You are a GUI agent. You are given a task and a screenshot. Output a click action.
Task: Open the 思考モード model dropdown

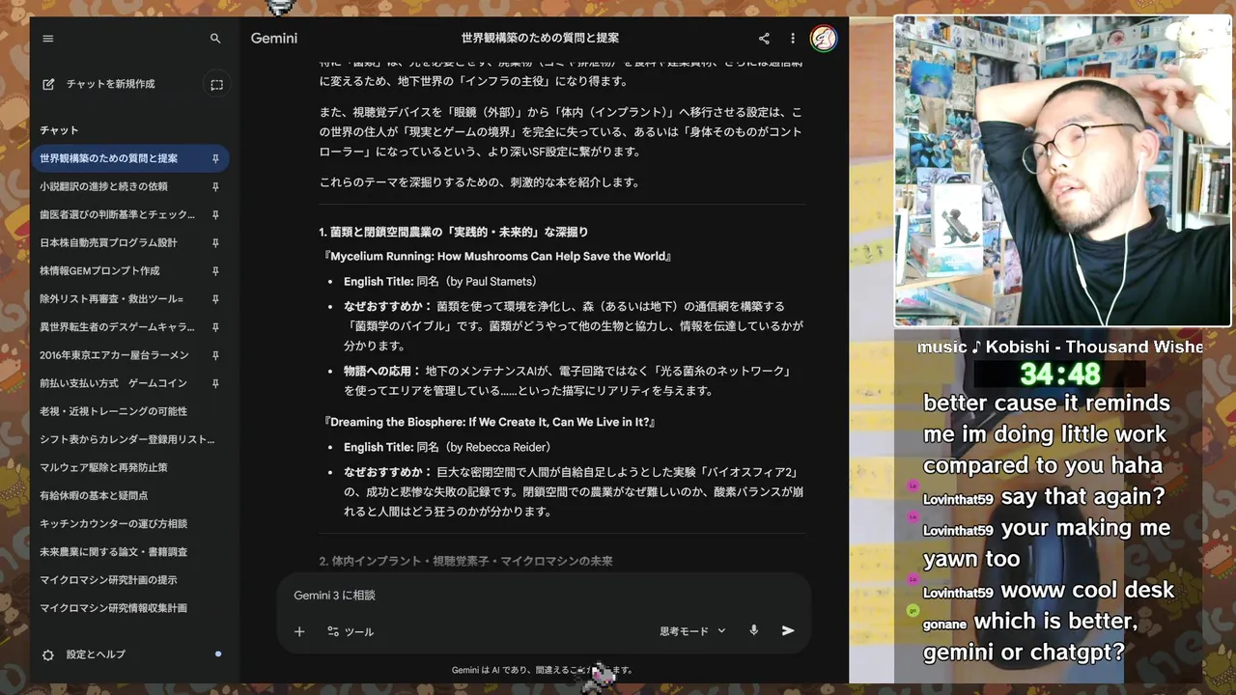point(692,631)
